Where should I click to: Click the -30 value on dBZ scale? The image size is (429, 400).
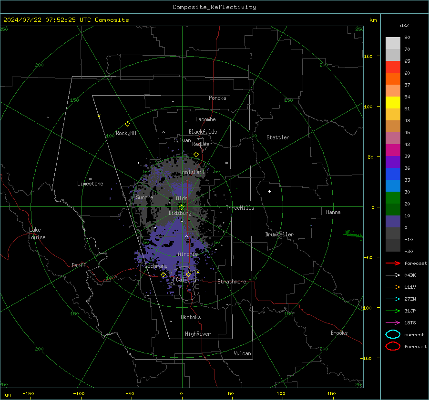pos(409,251)
